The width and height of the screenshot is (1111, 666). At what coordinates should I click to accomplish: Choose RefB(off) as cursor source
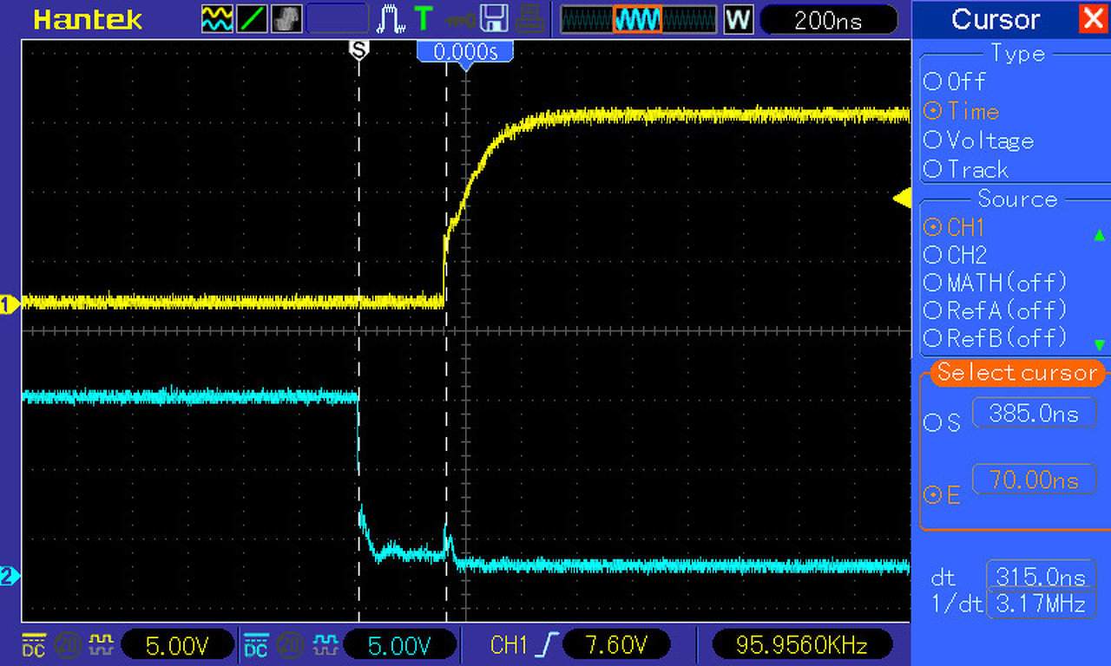point(996,337)
